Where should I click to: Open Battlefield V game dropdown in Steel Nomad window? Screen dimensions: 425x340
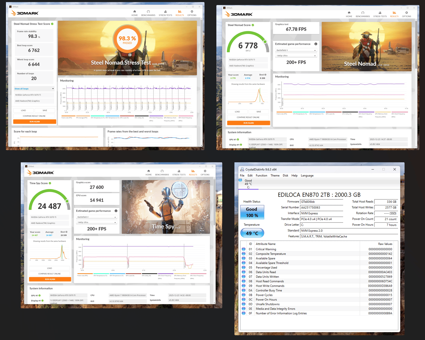[296, 50]
